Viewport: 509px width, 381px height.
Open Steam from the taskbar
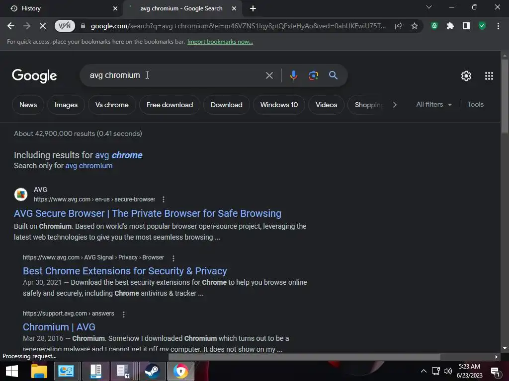click(152, 371)
